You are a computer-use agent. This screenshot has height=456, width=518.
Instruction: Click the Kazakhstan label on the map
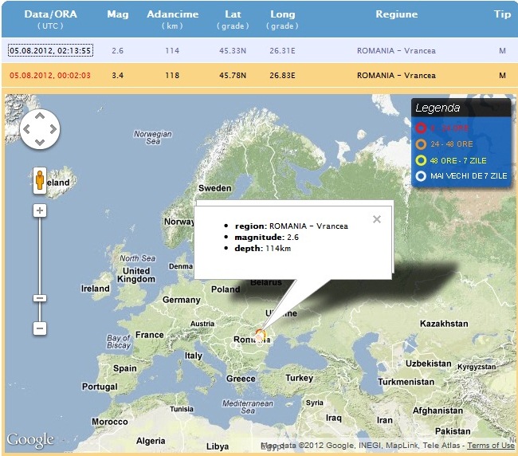(444, 324)
